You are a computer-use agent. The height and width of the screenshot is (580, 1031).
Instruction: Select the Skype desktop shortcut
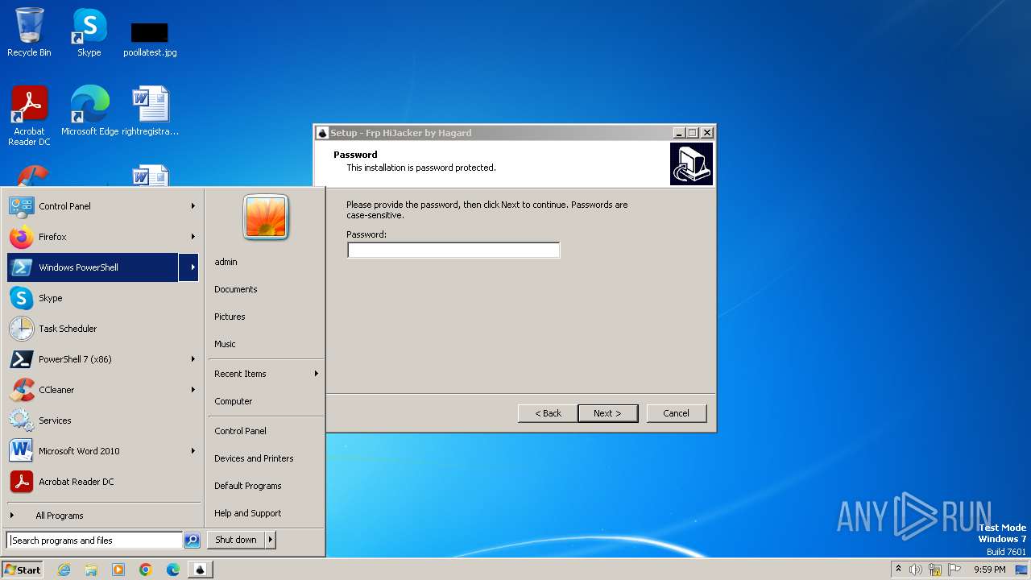(x=89, y=32)
